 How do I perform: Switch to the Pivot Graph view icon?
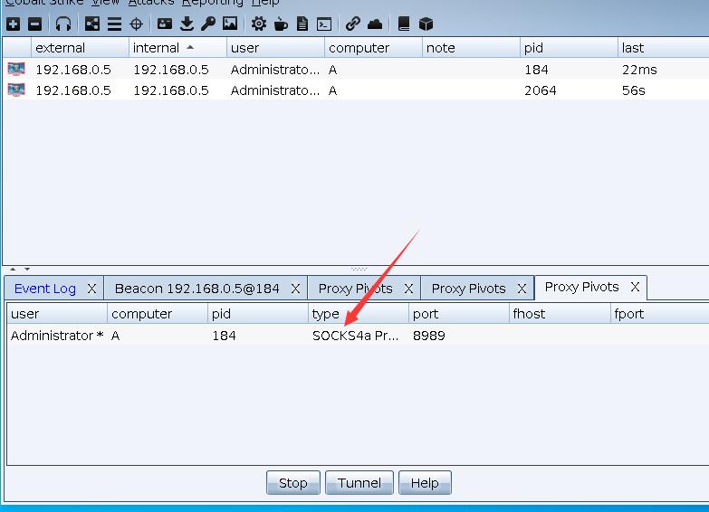[x=92, y=24]
